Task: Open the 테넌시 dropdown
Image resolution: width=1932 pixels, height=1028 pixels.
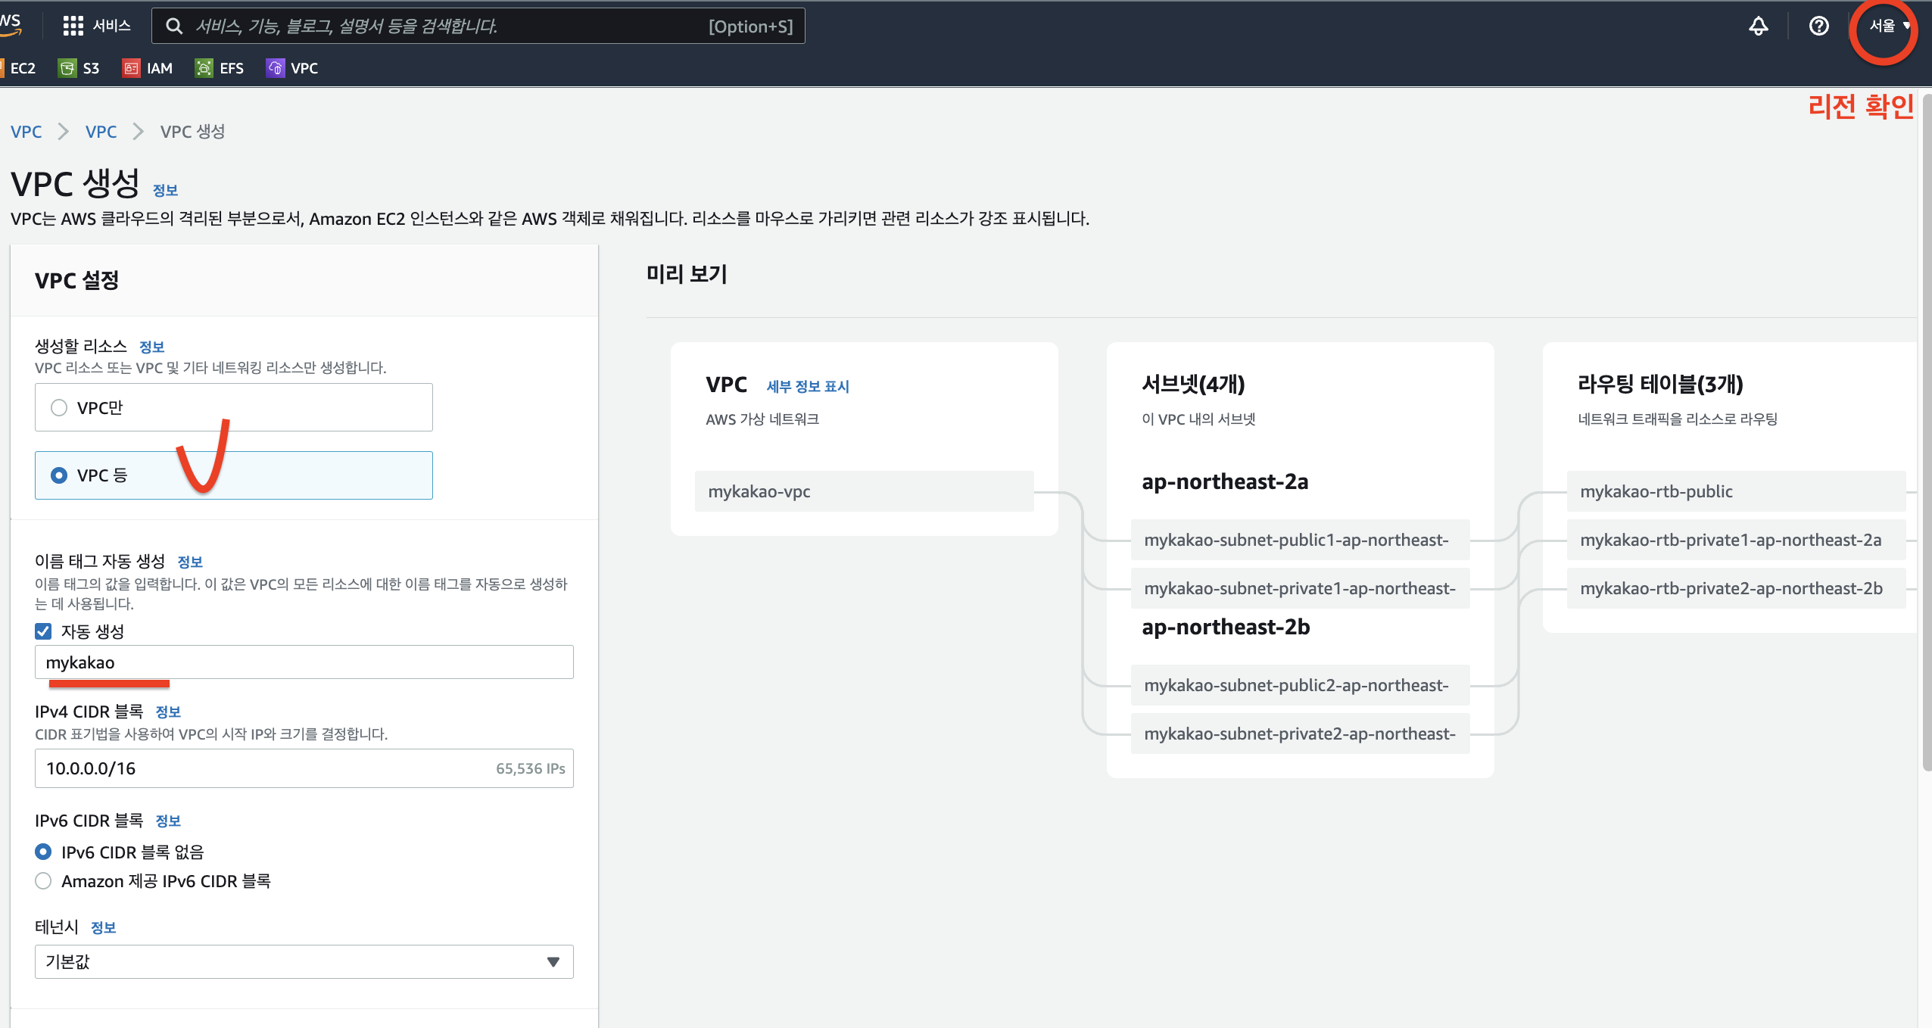Action: [304, 961]
